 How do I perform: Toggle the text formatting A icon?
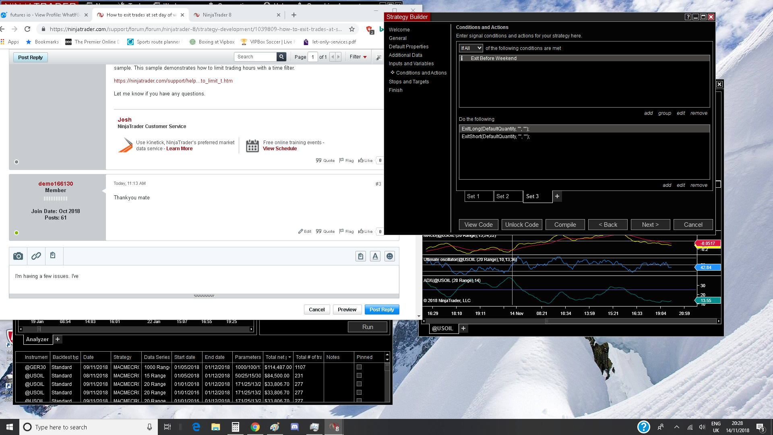(375, 256)
